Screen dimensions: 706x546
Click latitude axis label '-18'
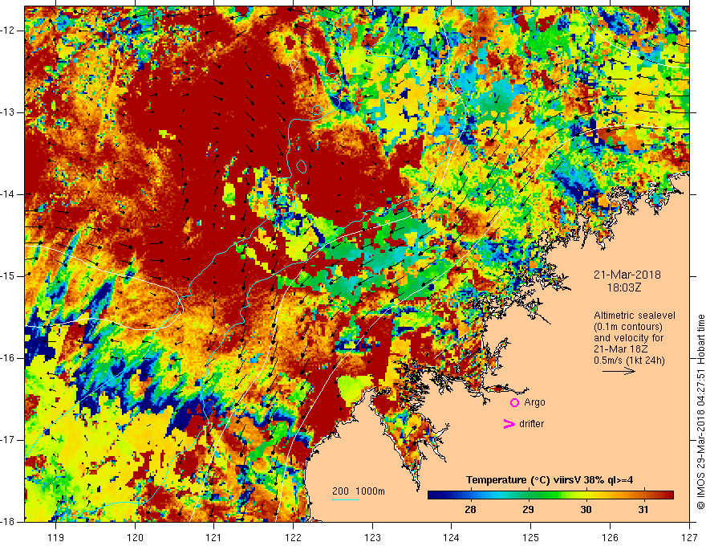point(9,522)
